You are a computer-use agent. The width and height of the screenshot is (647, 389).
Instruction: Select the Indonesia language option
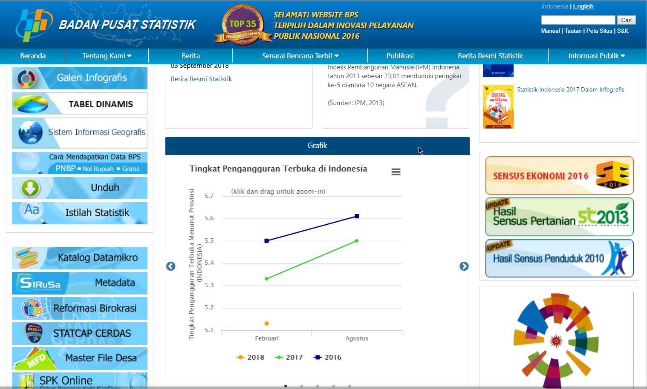pyautogui.click(x=555, y=6)
